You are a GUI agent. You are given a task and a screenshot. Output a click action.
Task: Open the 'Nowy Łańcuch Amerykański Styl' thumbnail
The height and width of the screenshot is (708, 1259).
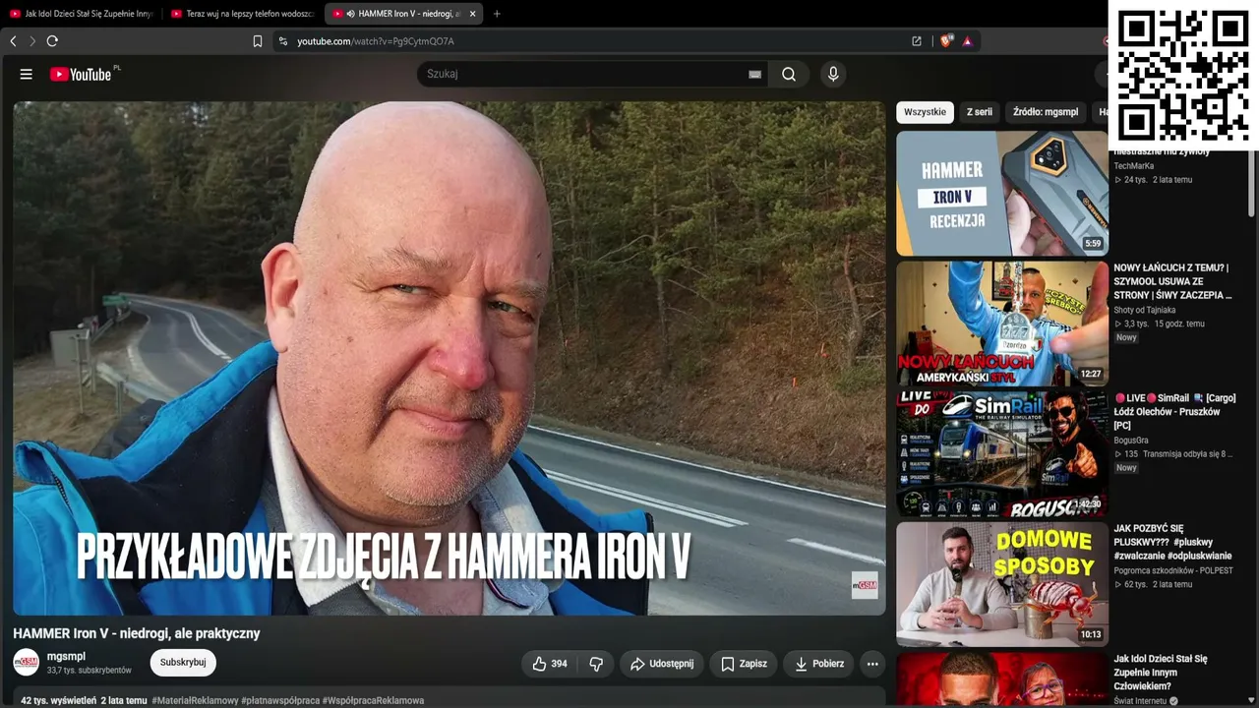[1002, 324]
